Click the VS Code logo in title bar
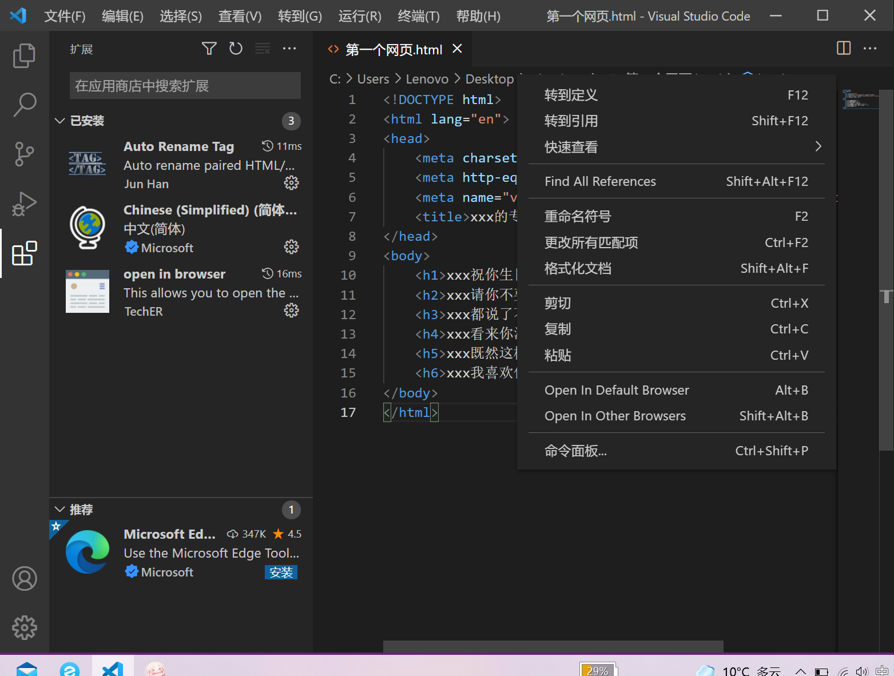 coord(18,15)
